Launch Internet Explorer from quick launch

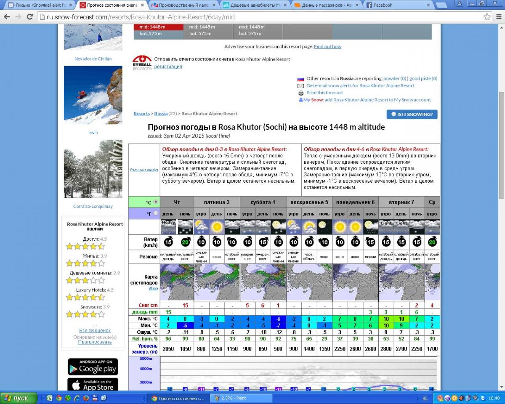point(77,398)
